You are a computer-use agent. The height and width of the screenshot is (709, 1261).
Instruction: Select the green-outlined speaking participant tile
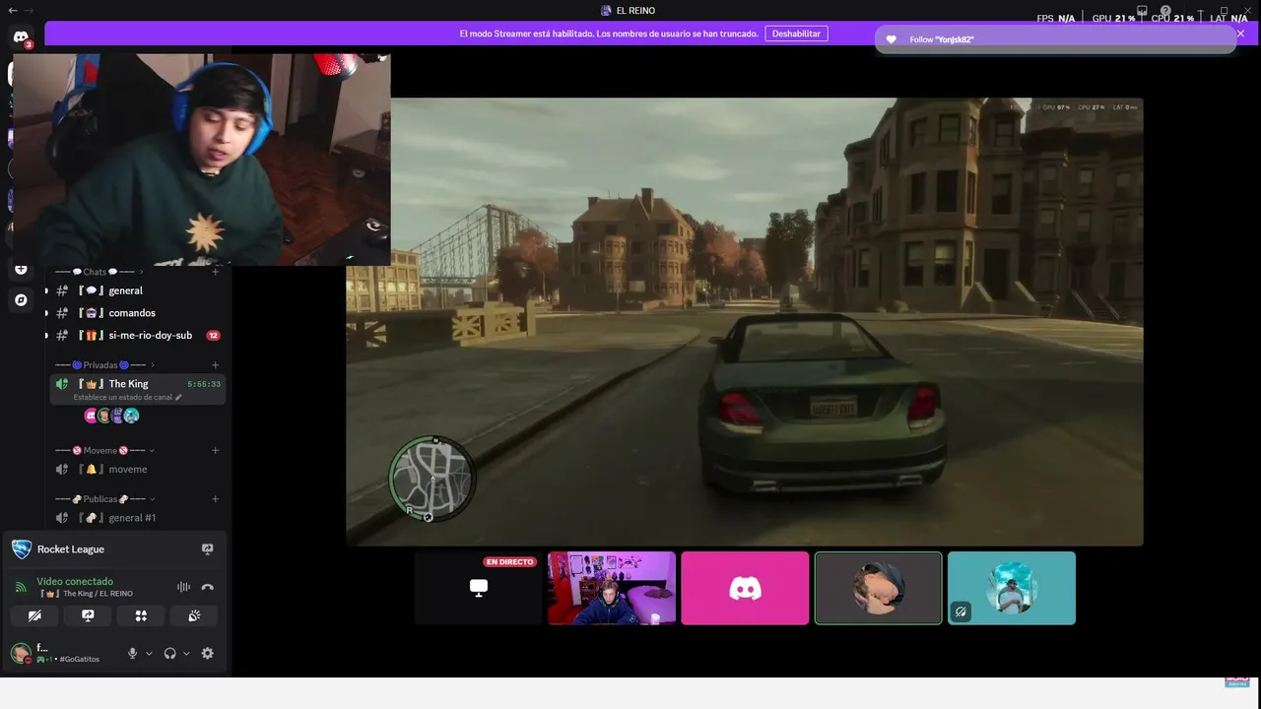point(879,588)
